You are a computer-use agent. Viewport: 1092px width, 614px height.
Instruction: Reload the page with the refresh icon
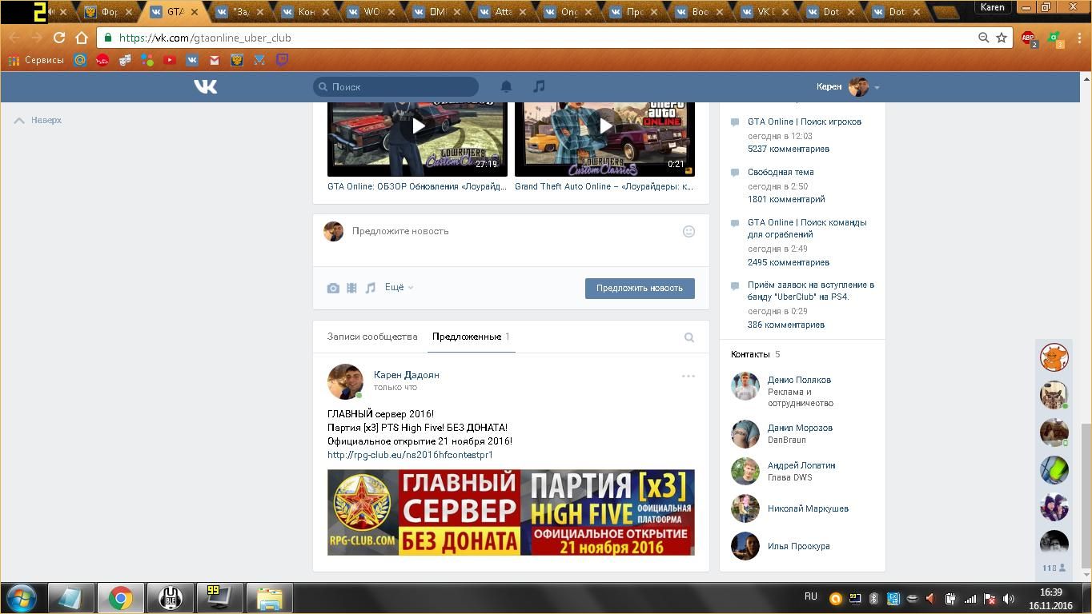click(58, 38)
